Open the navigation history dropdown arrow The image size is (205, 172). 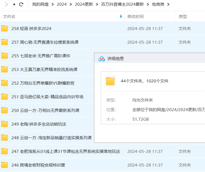click(14, 5)
